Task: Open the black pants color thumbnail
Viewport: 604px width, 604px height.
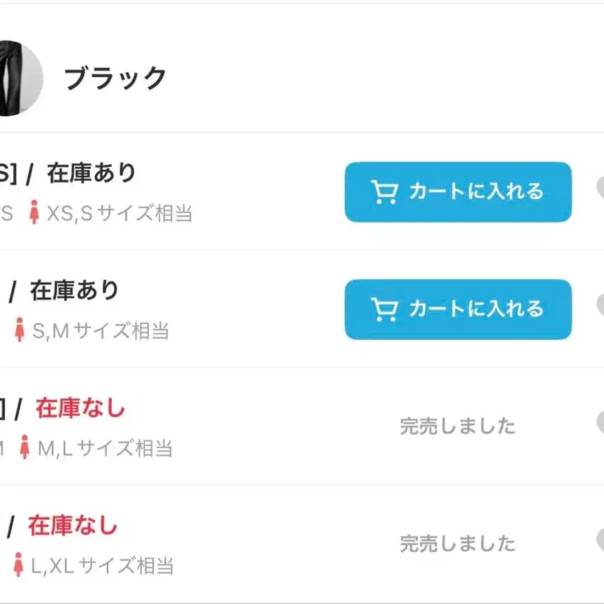Action: point(19,78)
